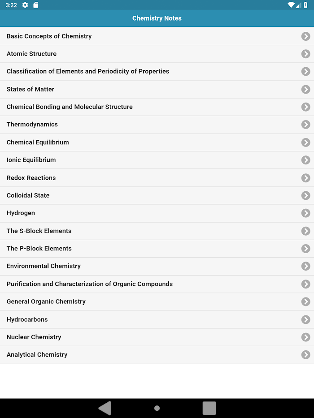Tap arrow icon beside Ionic Equilibrium

(x=306, y=160)
